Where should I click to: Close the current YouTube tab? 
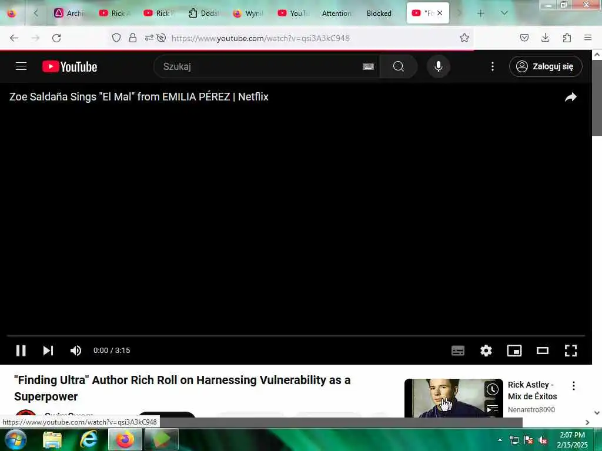click(440, 13)
